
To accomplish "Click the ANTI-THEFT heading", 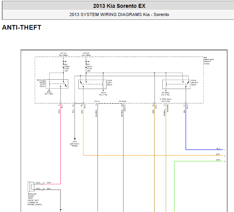I will [x=21, y=27].
